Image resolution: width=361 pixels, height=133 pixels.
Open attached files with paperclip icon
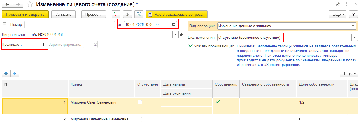click(x=127, y=14)
